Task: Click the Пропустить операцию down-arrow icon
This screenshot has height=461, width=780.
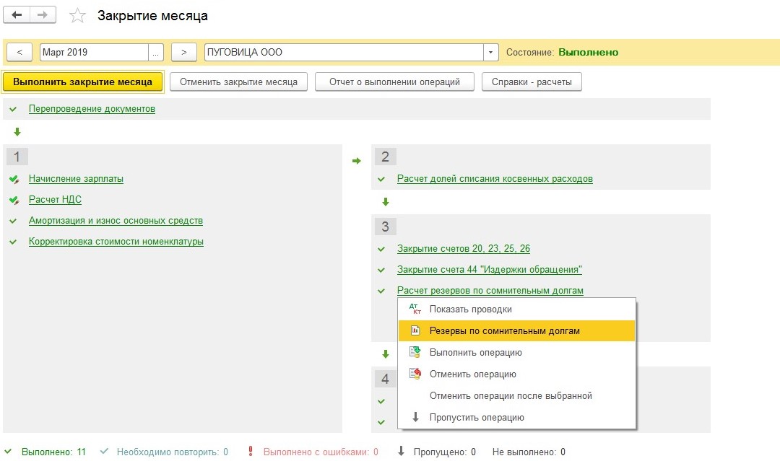Action: coord(415,418)
